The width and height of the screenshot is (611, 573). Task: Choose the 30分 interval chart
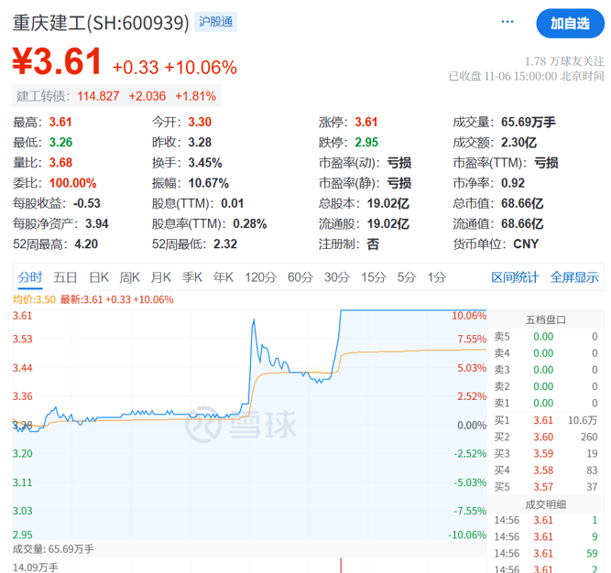[x=337, y=277]
